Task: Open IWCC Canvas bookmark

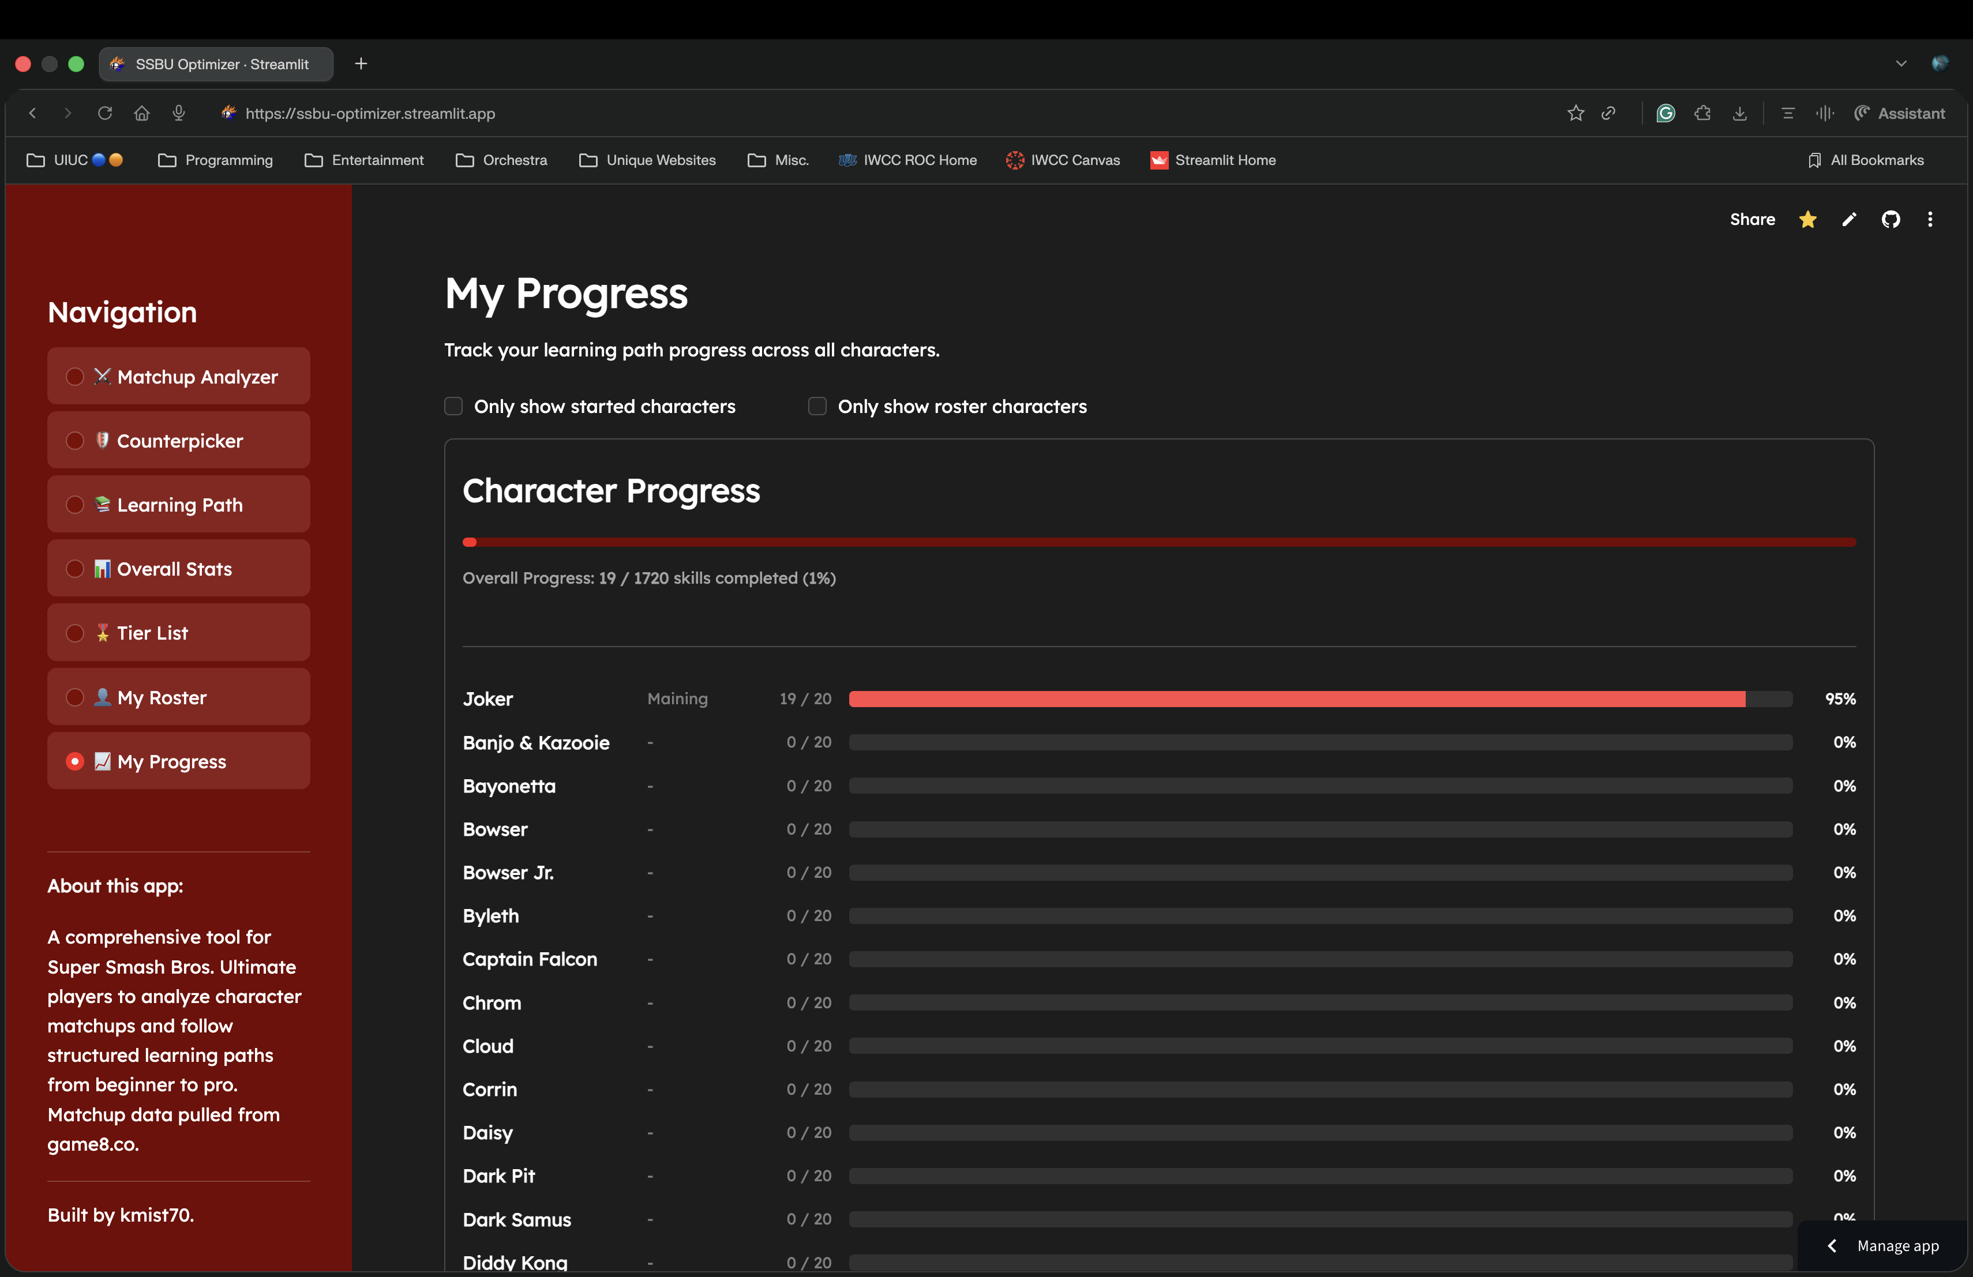Action: click(1063, 160)
